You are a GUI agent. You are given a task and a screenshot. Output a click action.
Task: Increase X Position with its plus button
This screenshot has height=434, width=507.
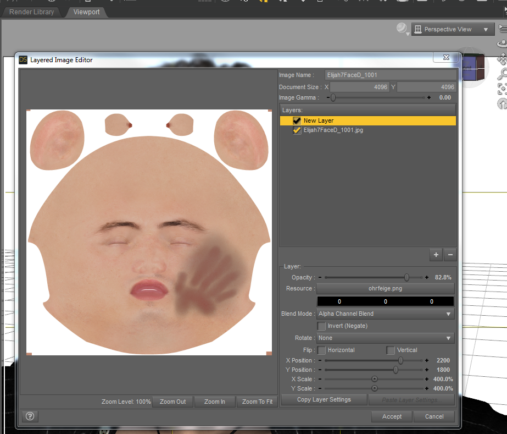(x=427, y=360)
